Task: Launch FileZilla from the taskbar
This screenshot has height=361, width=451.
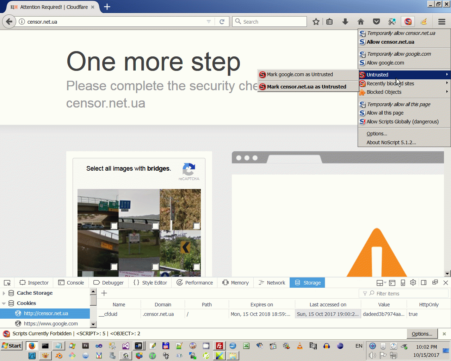Action: (x=220, y=346)
